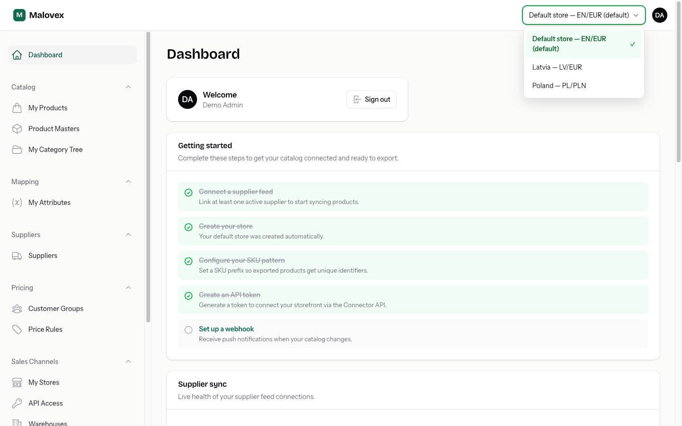Open Warehouses page
Viewport: 682px width, 426px height.
point(72,421)
